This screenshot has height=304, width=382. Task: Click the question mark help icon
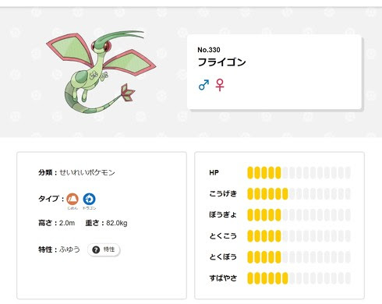[x=96, y=249]
